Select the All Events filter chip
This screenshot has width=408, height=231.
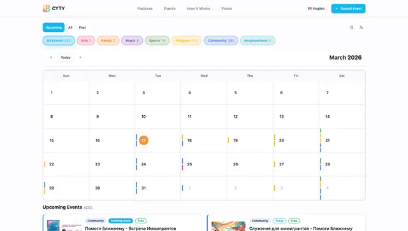pos(59,41)
